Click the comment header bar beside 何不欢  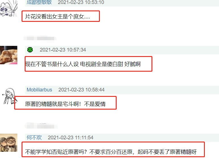click(x=122, y=138)
